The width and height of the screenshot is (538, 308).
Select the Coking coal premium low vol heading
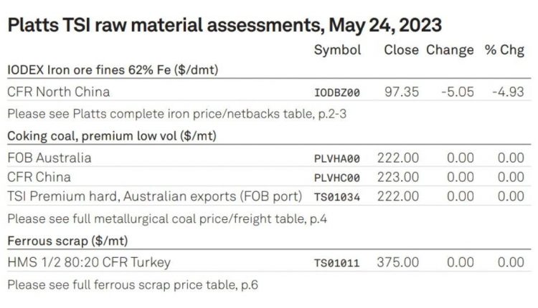pos(112,136)
